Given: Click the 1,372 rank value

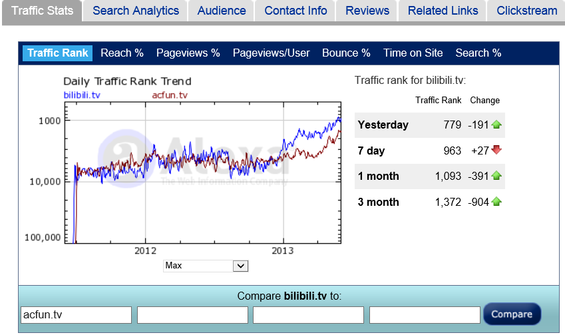Looking at the screenshot, I should point(448,202).
